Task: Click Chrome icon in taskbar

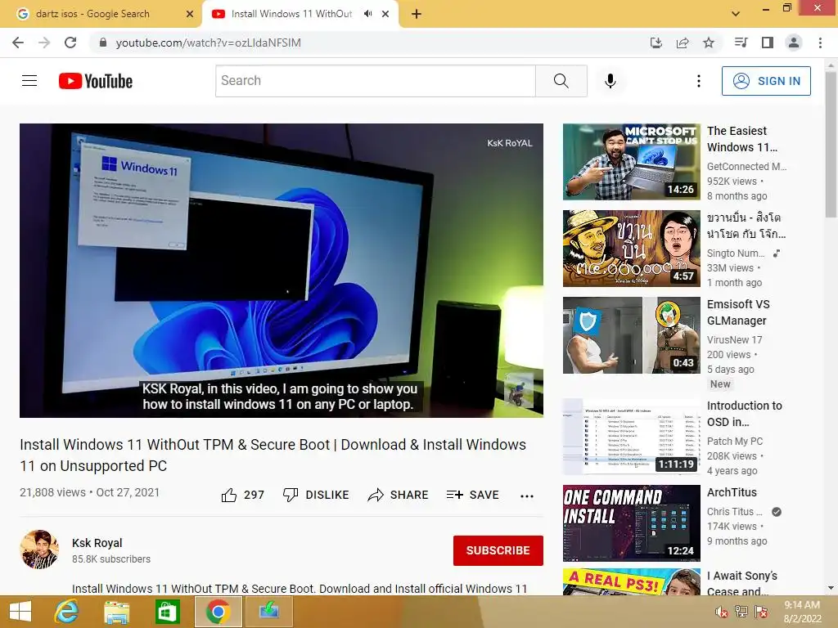Action: (218, 612)
